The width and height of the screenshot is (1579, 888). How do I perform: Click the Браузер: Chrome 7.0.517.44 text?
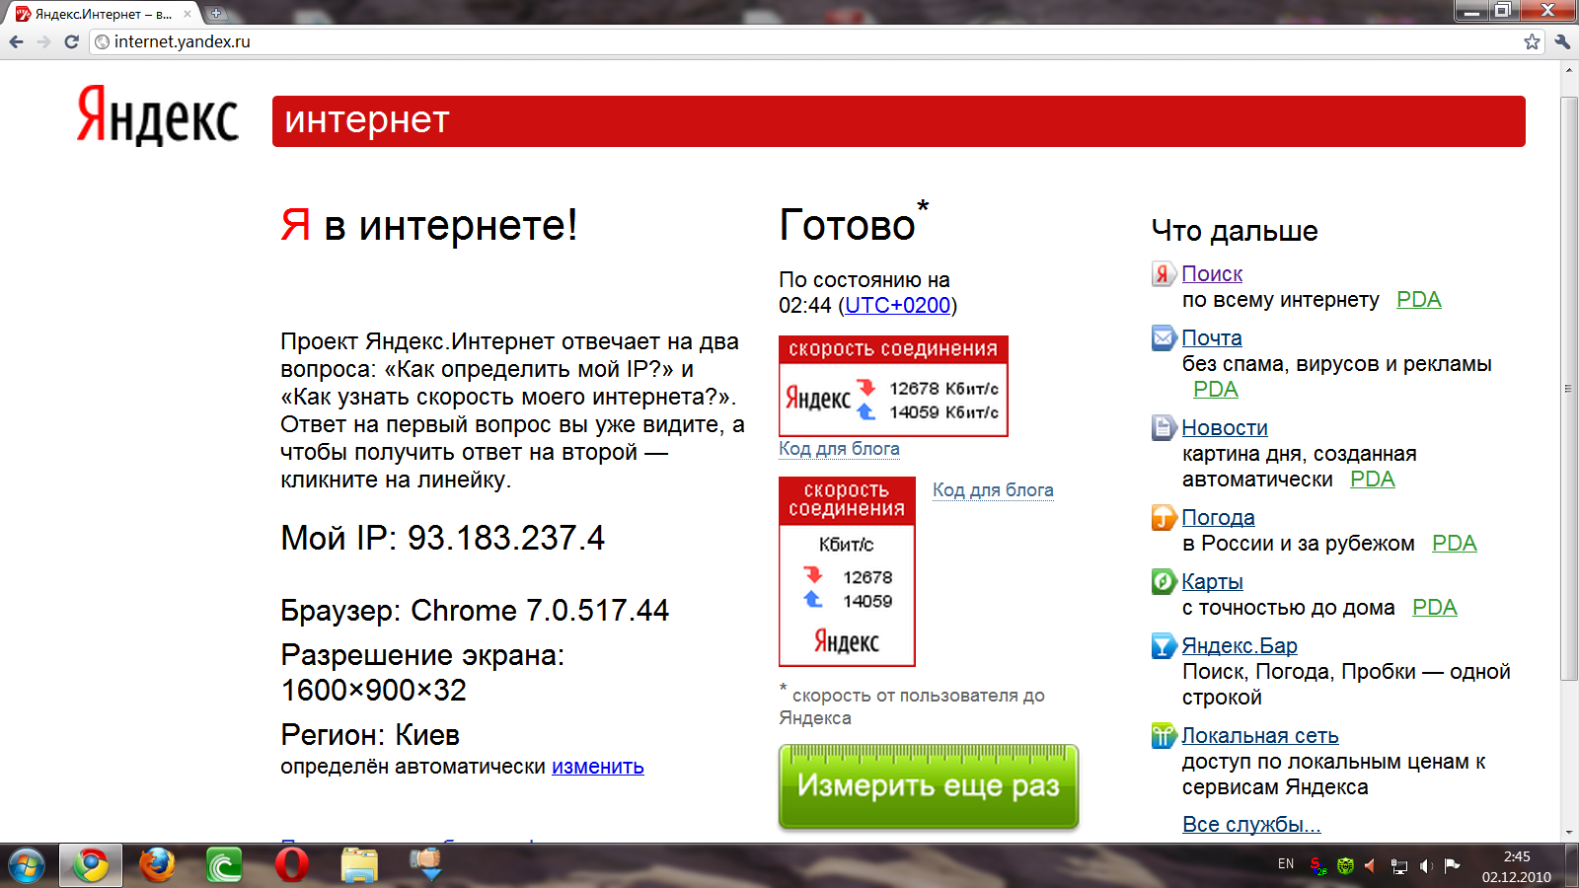(x=475, y=611)
